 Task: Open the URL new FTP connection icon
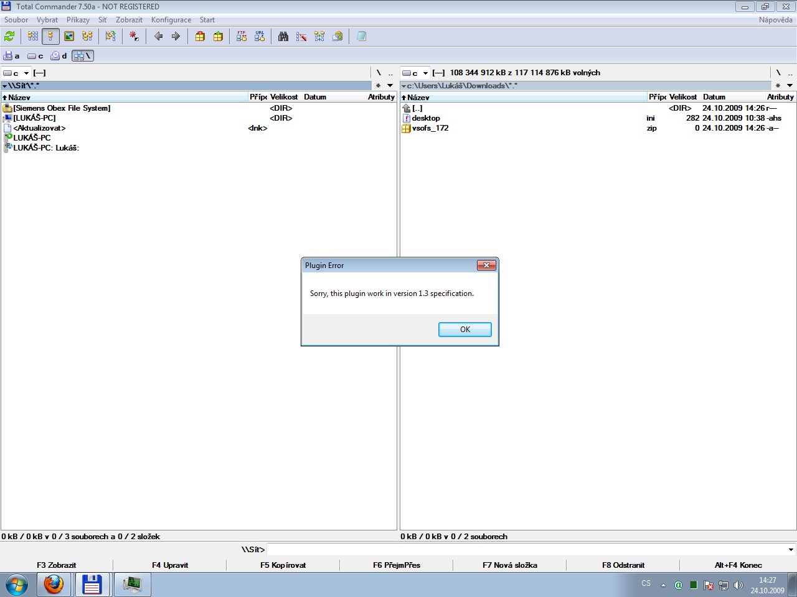[260, 36]
